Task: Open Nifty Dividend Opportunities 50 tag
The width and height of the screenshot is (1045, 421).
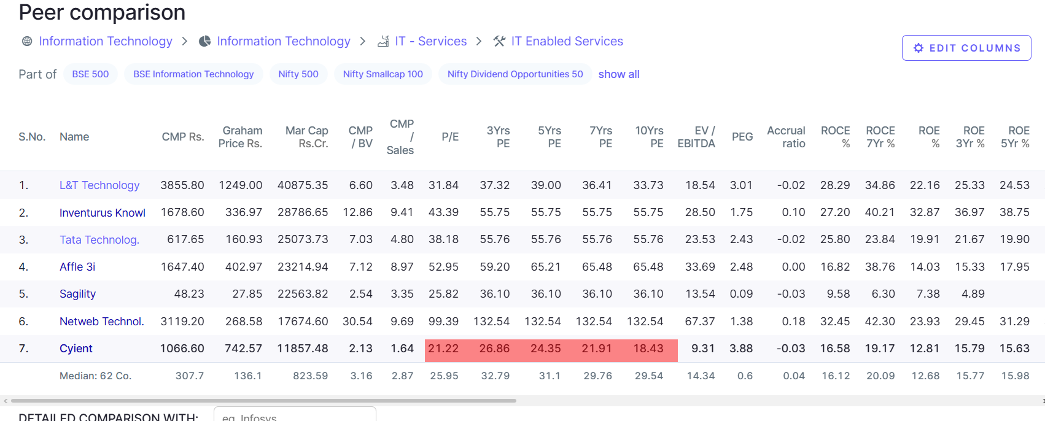Action: [515, 74]
